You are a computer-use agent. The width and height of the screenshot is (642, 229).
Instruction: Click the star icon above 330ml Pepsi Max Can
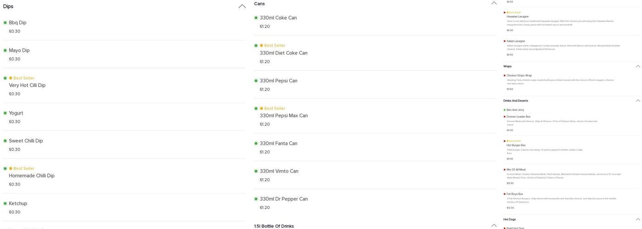(262, 109)
